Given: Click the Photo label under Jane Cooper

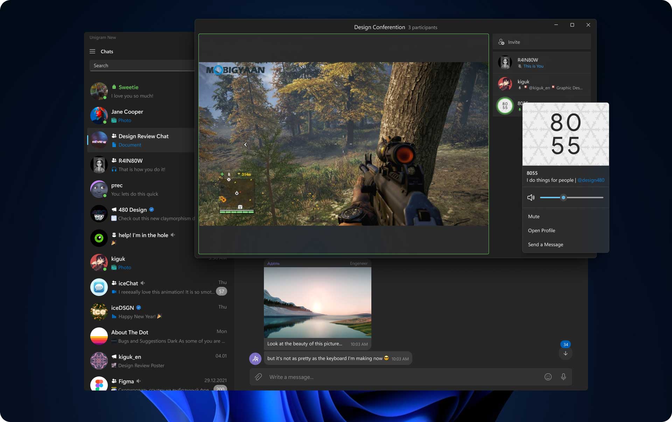Looking at the screenshot, I should [x=125, y=120].
